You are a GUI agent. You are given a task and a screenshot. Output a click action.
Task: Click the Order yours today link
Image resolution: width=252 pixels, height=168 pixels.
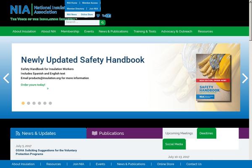(x=33, y=85)
